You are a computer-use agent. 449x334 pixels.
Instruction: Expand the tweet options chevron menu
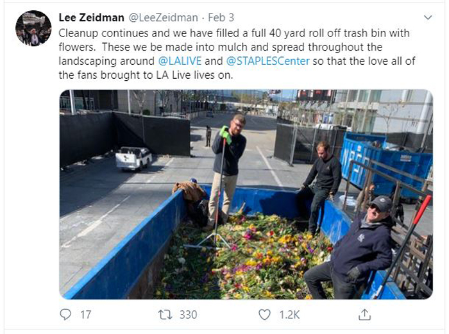click(428, 17)
